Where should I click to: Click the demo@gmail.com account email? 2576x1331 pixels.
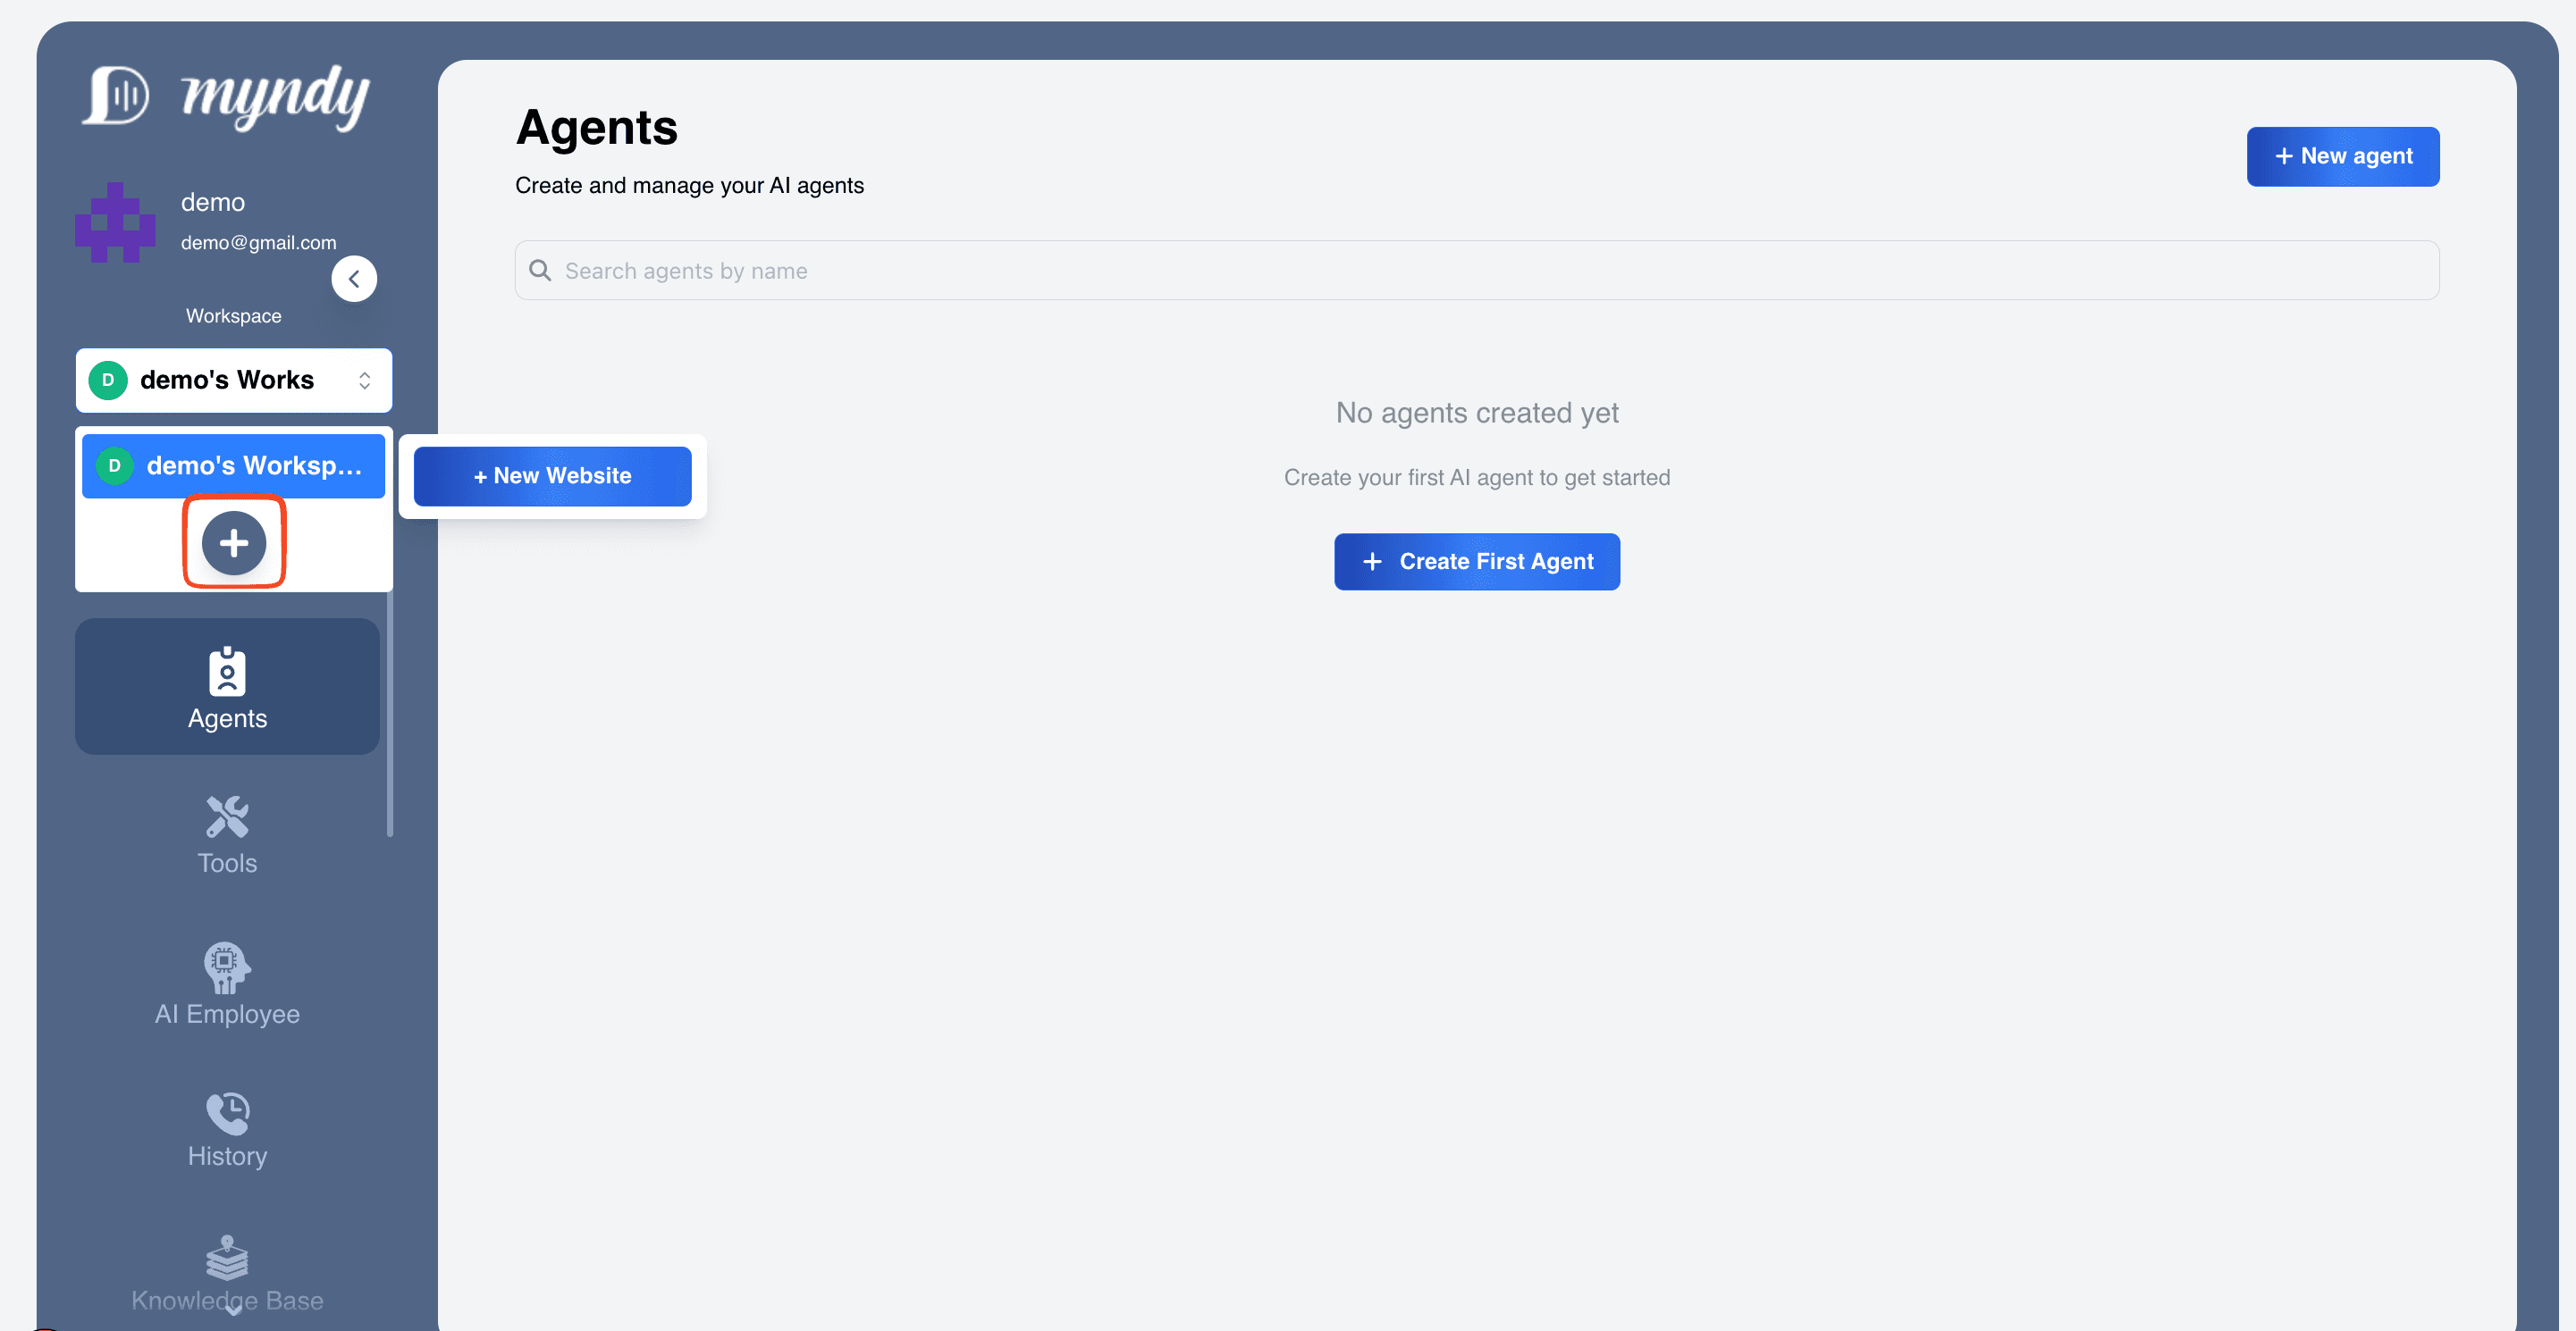[258, 243]
